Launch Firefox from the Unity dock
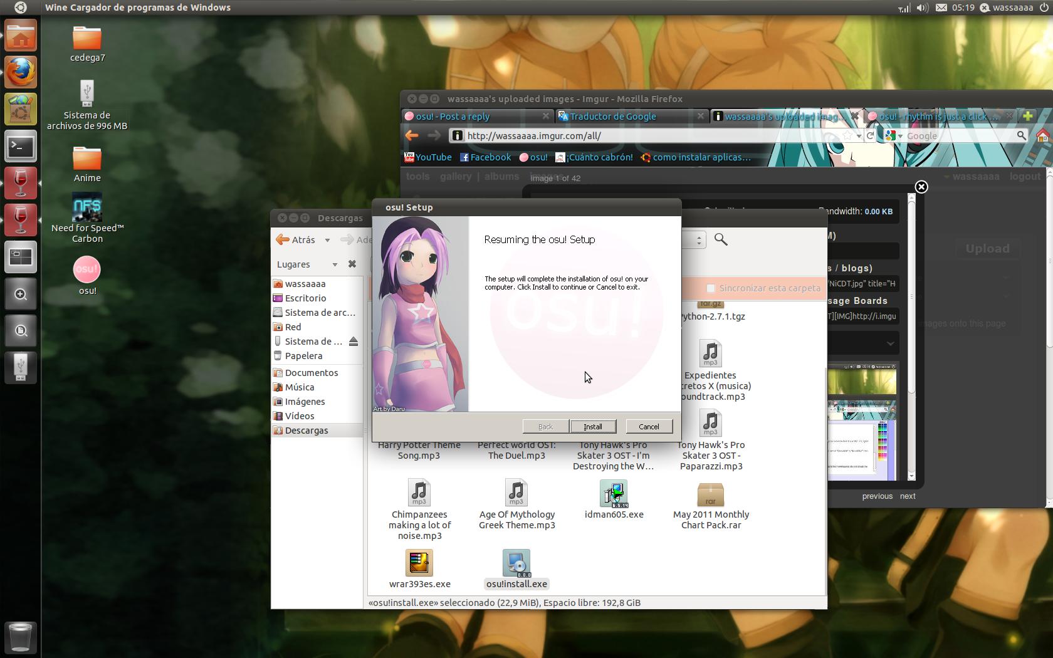 21,72
